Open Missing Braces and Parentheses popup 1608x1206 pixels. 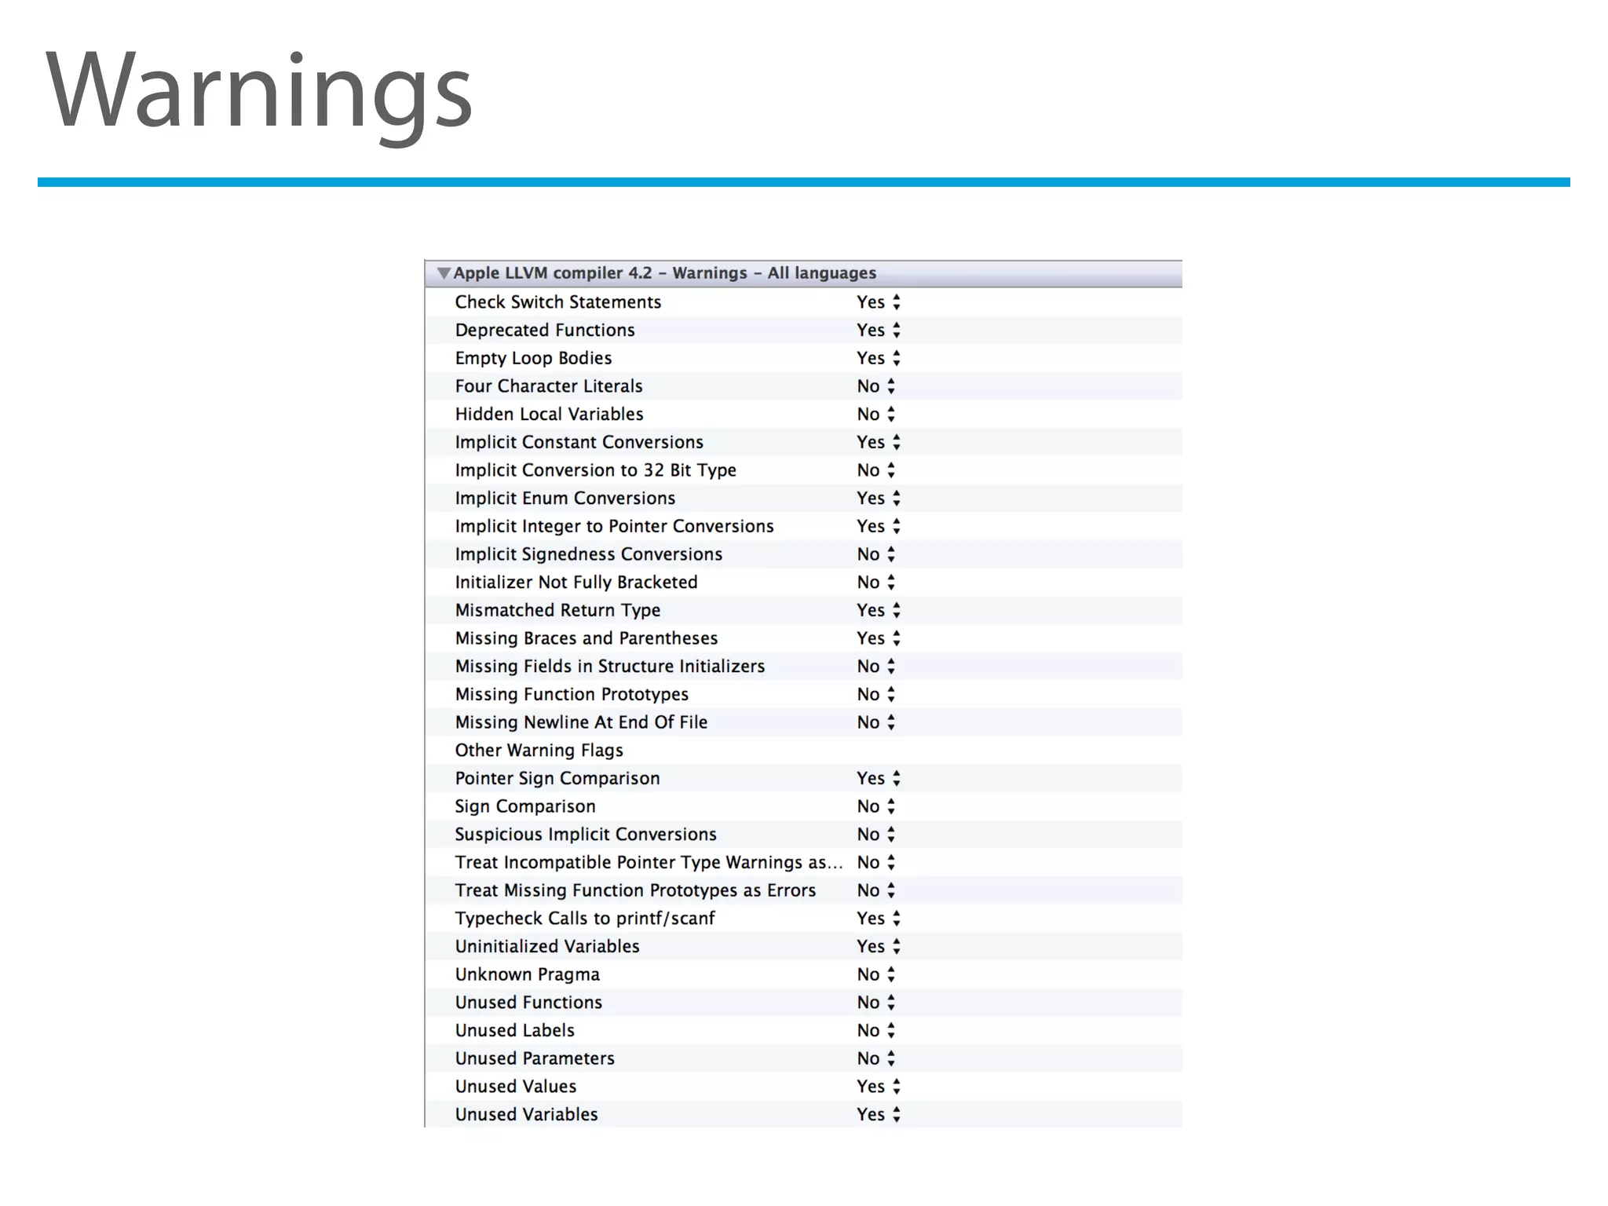879,638
